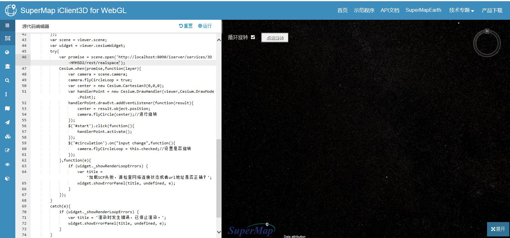510x238 pixels.
Task: Click the compass north indicator
Action: [x=487, y=31]
